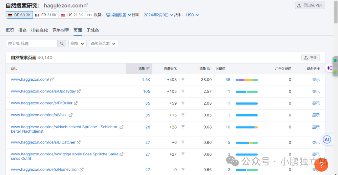
Task: Click the 10 keywords link in Nachtschicht row
Action: [228, 127]
